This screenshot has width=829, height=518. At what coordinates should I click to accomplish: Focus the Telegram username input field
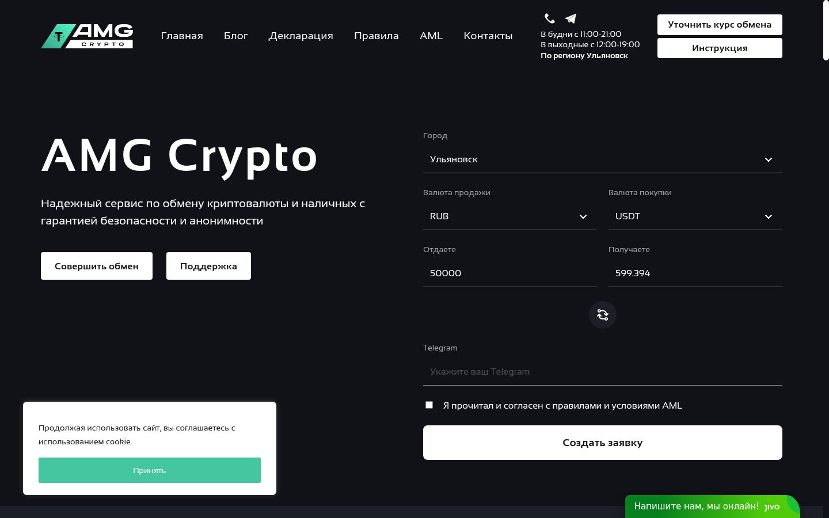click(x=603, y=372)
